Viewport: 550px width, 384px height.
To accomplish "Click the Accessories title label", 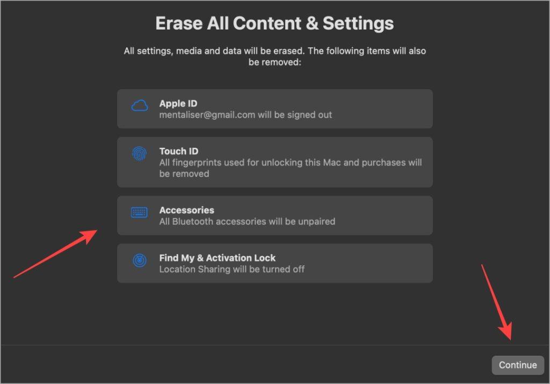I will (186, 210).
